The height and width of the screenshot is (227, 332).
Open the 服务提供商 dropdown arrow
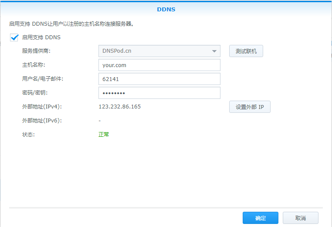214,51
